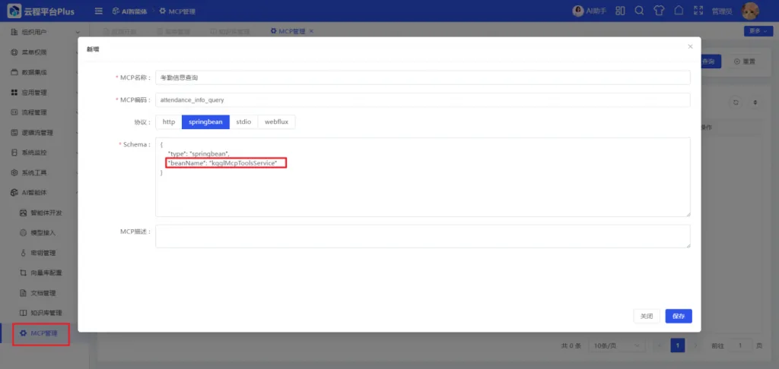Expand the 组织用户 sidebar menu
The height and width of the screenshot is (369, 779).
[45, 32]
